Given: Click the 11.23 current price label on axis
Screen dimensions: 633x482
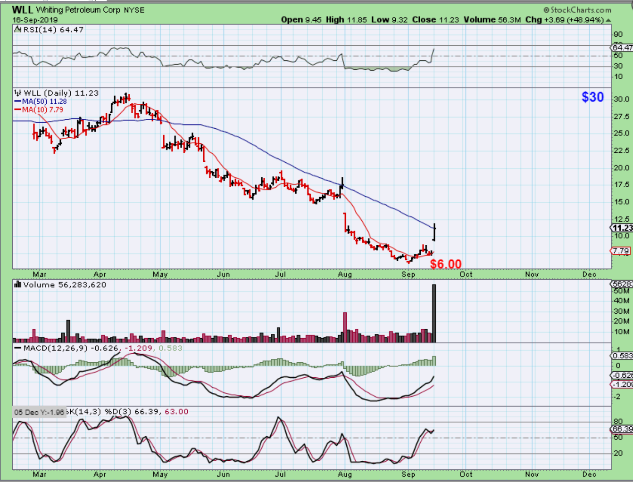Looking at the screenshot, I should point(622,228).
